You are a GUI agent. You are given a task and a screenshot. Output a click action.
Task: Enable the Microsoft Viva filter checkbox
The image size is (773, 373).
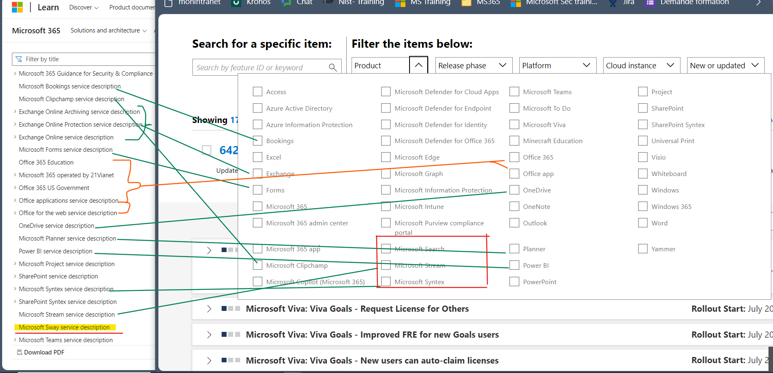coord(514,125)
